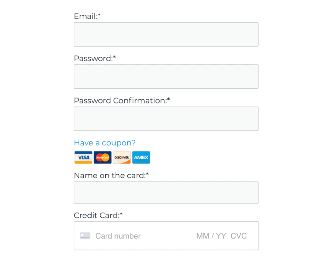Click the gray card icon beside Card number
Image resolution: width=321 pixels, height=269 pixels.
[x=85, y=236]
